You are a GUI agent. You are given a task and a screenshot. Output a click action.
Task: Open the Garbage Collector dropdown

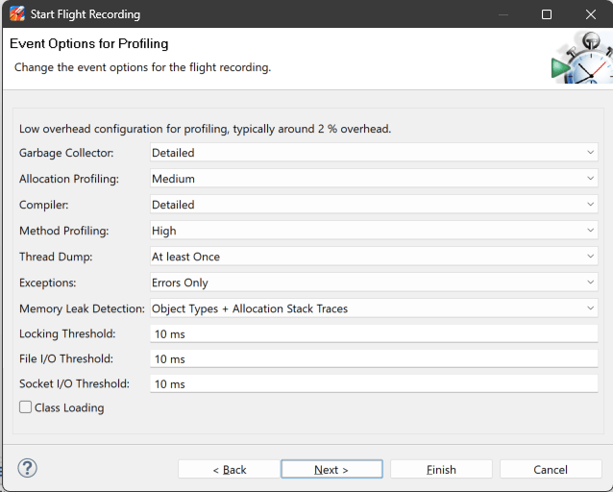click(374, 153)
